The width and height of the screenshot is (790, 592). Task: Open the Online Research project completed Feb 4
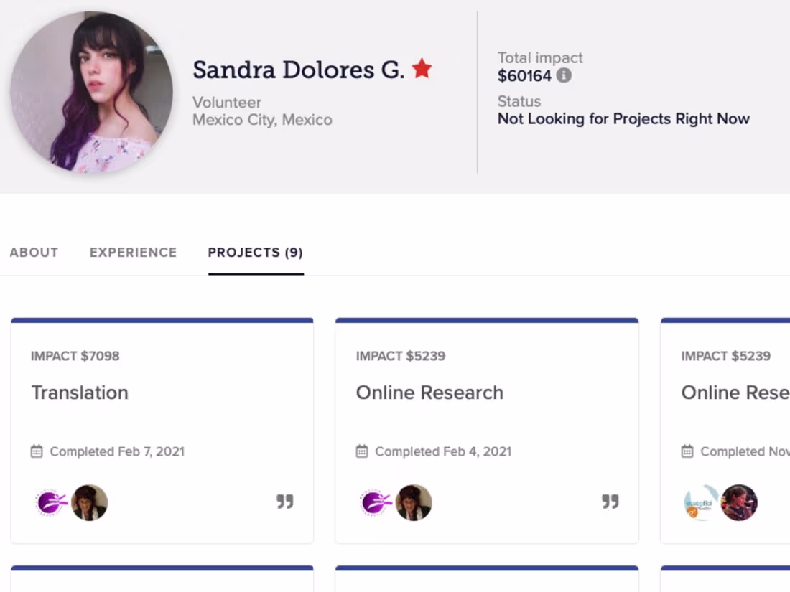click(429, 393)
